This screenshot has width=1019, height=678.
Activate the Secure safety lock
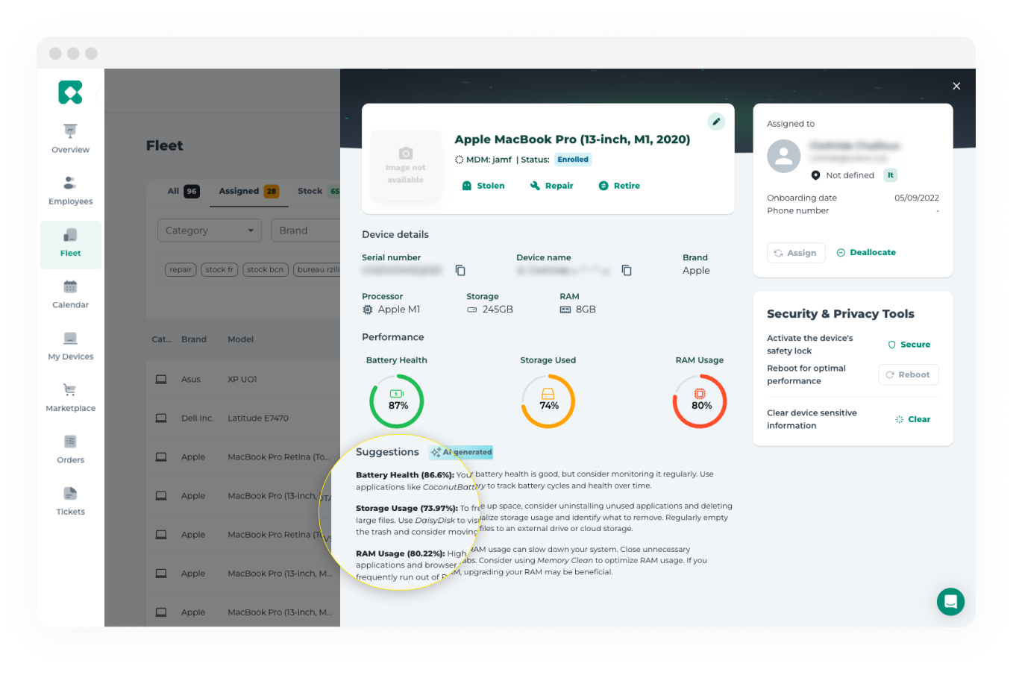(x=909, y=345)
